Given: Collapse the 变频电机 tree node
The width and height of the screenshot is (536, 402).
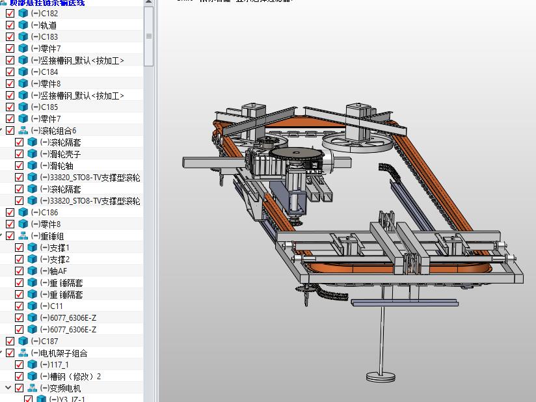Looking at the screenshot, I should pos(8,388).
